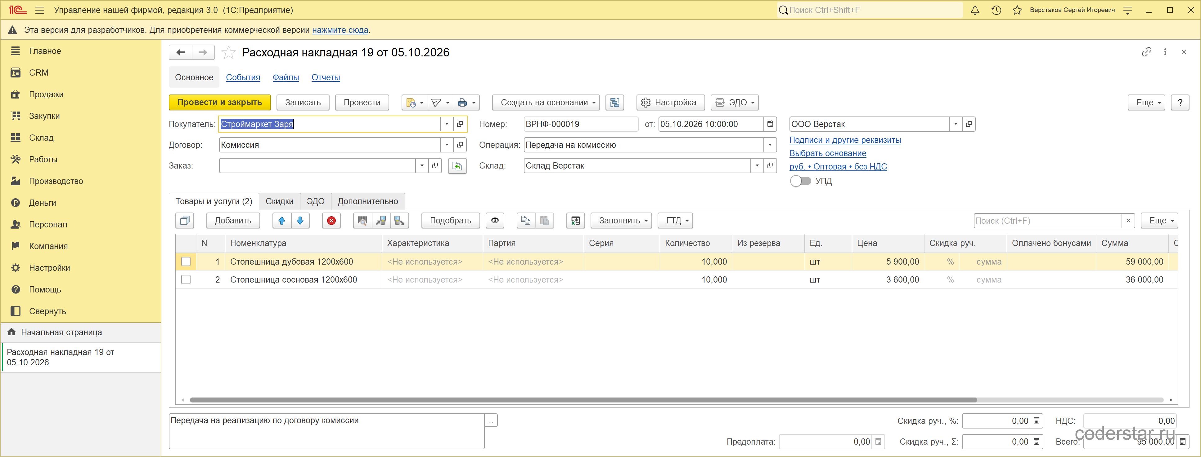Open the ООО Верстак organization form icon

[x=969, y=124]
